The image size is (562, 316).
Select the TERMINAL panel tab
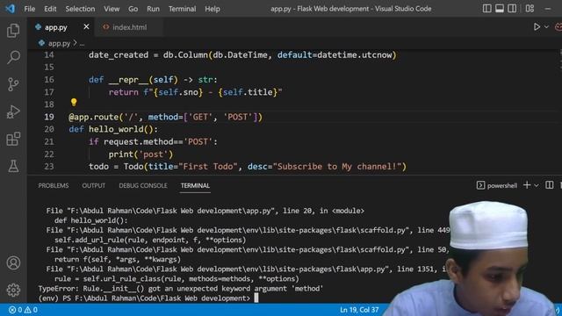[x=195, y=185]
